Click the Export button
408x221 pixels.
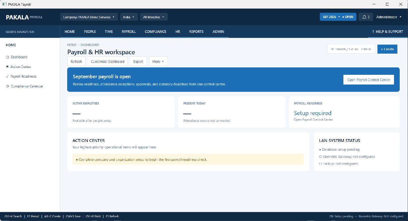coord(138,61)
